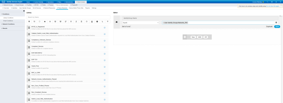Show info for Compliance_Unknown_Devices
Screen dimensions: 283x103
[105, 41]
